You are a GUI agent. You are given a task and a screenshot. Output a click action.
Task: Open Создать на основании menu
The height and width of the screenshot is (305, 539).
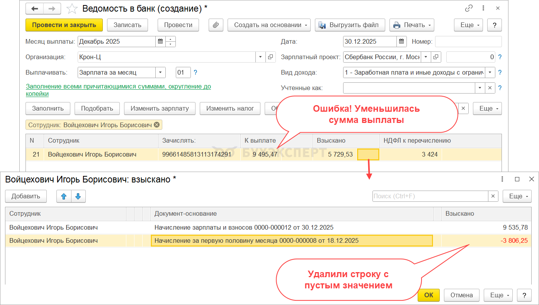[269, 25]
